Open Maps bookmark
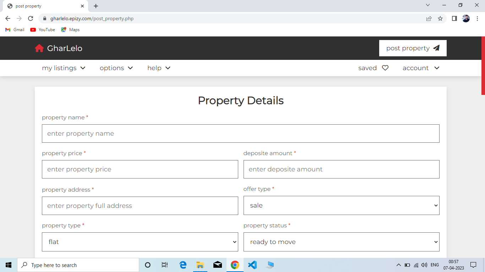This screenshot has height=272, width=485. tap(70, 30)
